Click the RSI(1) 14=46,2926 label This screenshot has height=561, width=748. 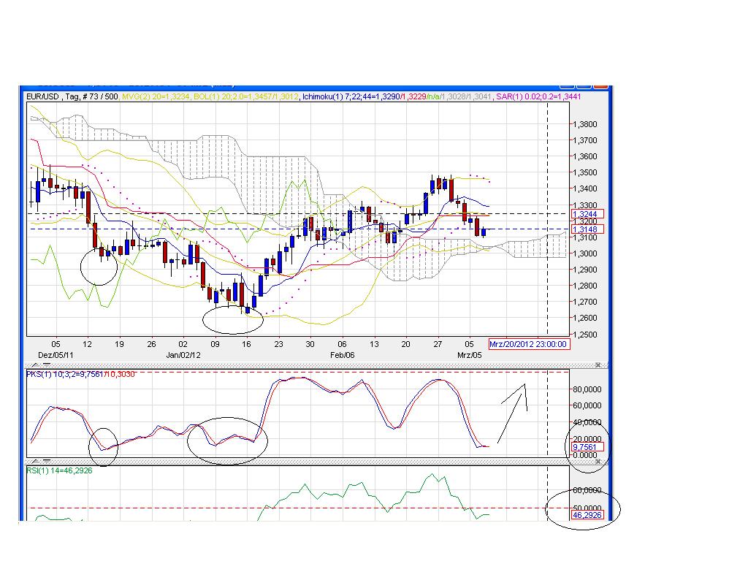click(x=60, y=471)
